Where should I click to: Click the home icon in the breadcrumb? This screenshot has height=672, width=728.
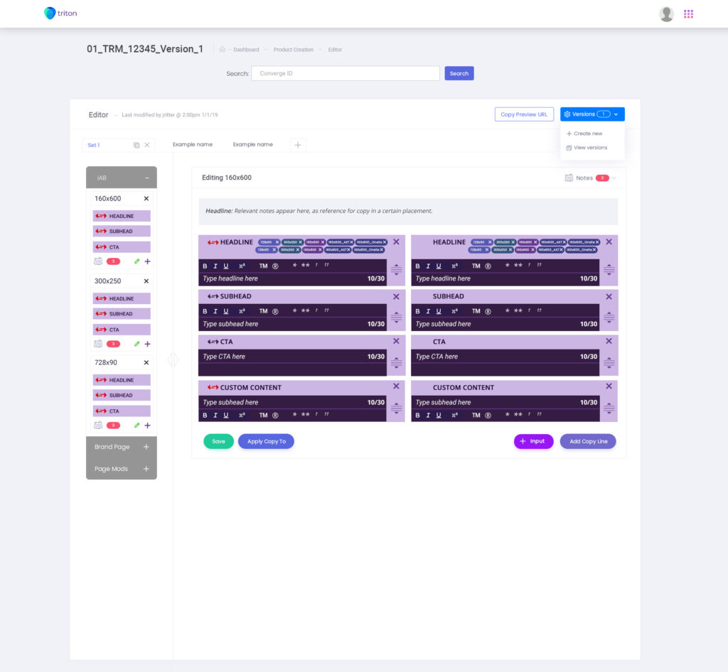pos(223,50)
